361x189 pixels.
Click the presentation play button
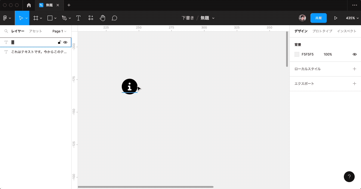pos(336,18)
